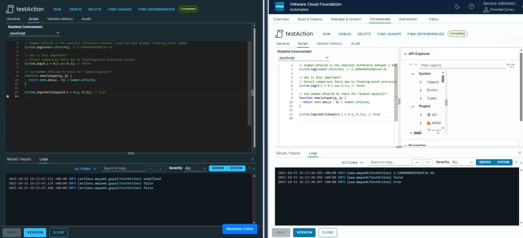The width and height of the screenshot is (523, 238).
Task: Sort logs ascending up arrow in right window
Action: coord(516,162)
